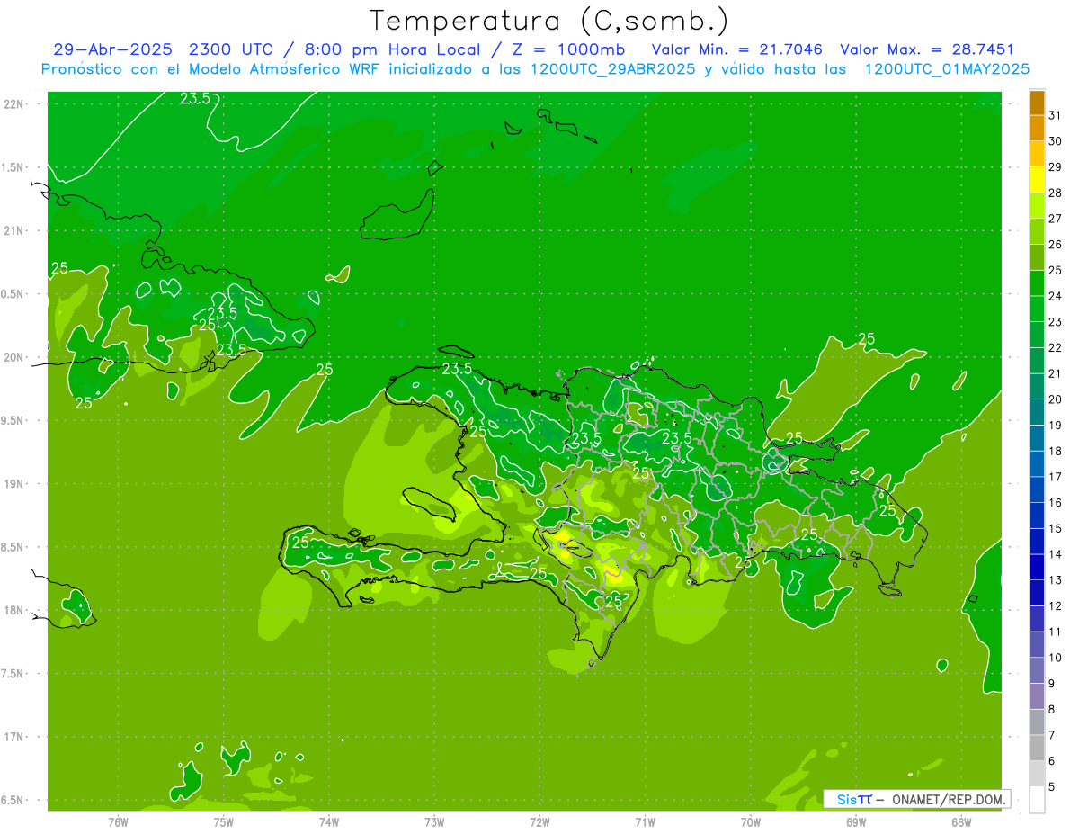Click "1200UTC_01MAY2025" valid-until time text
Image resolution: width=1079 pixels, height=834 pixels.
pos(947,68)
